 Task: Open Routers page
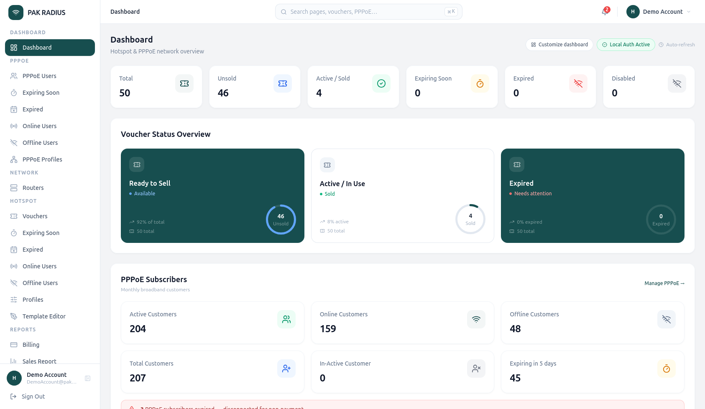[50, 188]
